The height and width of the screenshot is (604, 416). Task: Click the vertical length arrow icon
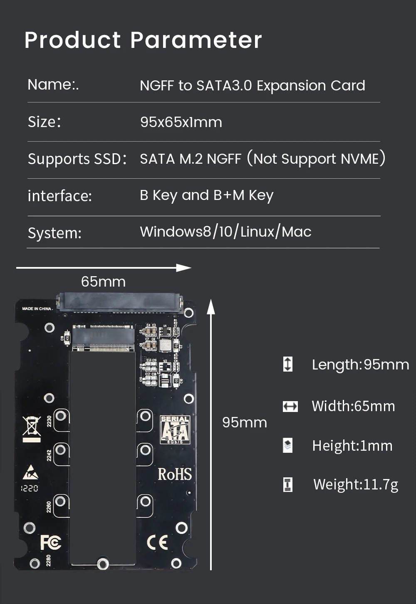click(288, 364)
